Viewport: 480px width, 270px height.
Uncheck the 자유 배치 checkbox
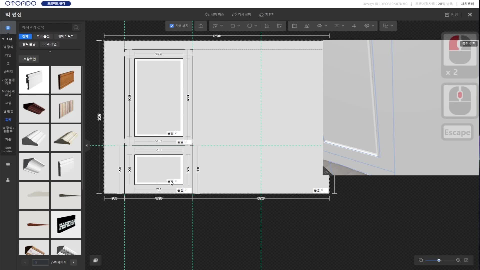click(x=172, y=26)
